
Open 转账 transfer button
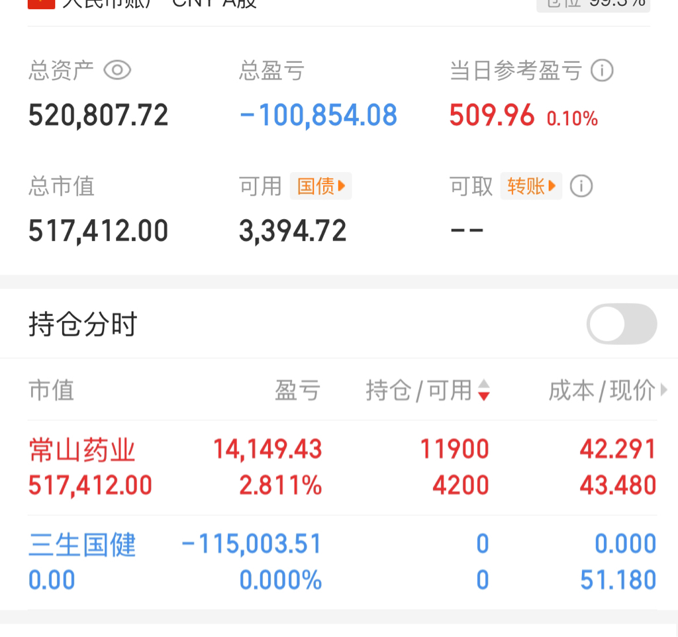point(532,186)
